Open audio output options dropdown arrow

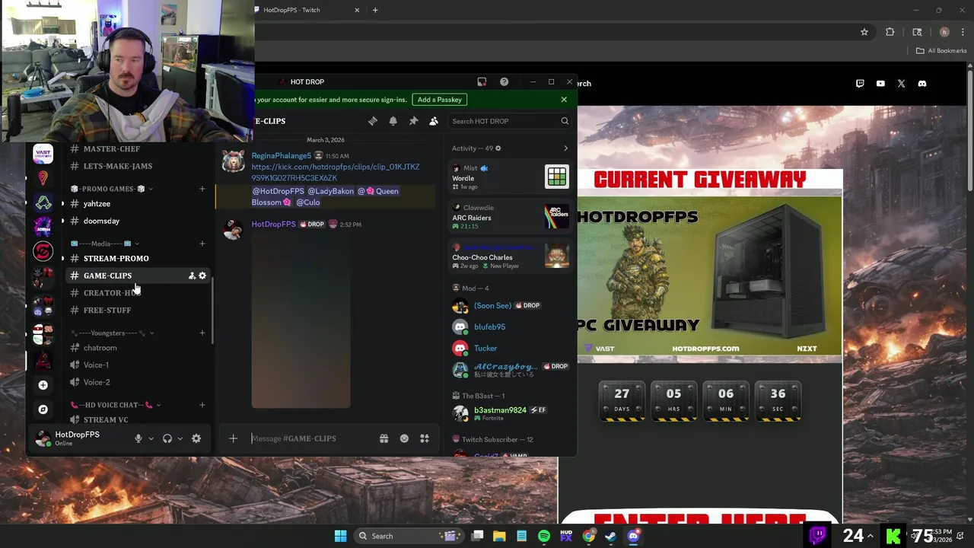click(x=180, y=438)
